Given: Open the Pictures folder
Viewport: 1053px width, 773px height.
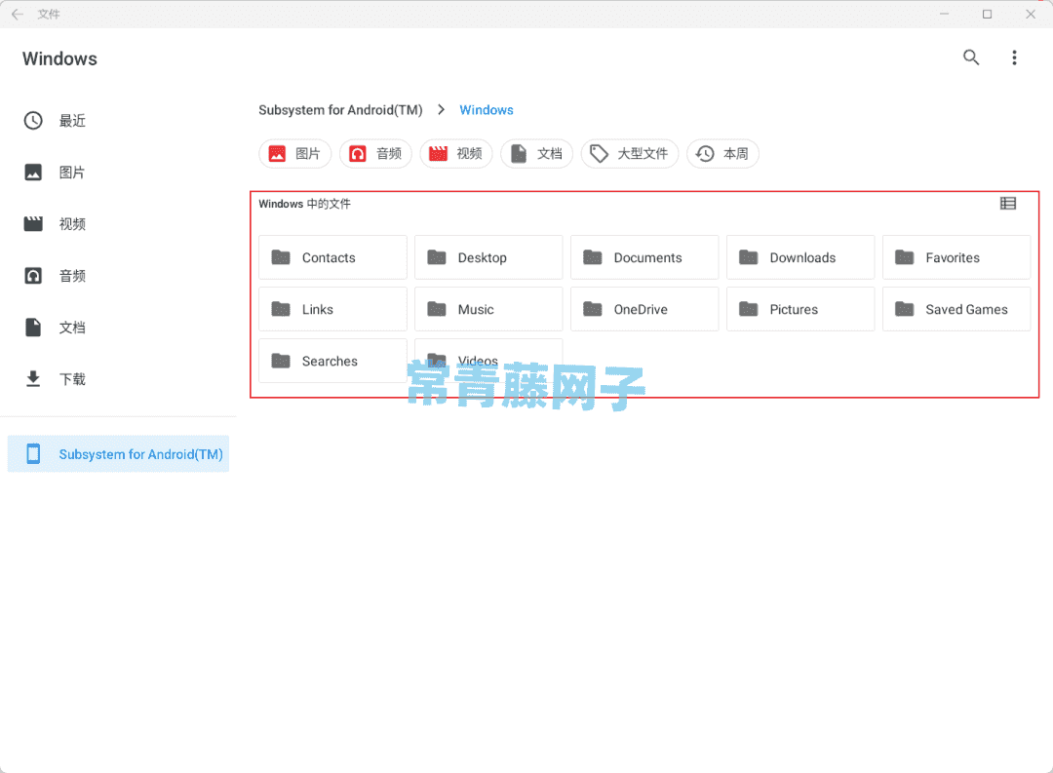Looking at the screenshot, I should click(x=800, y=310).
